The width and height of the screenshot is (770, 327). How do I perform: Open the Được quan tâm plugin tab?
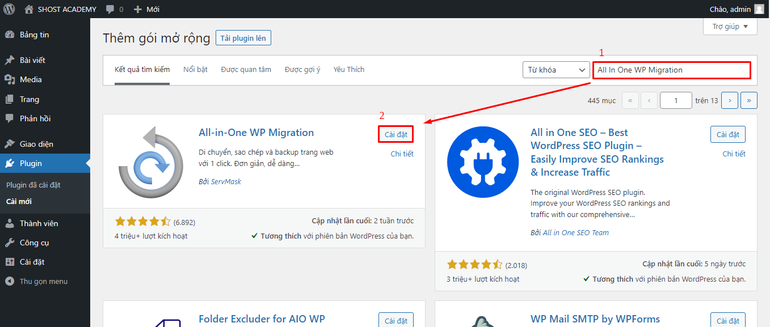245,69
